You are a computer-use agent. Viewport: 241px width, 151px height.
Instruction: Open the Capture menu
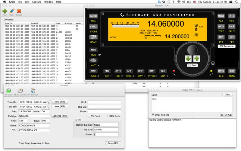click(36, 2)
